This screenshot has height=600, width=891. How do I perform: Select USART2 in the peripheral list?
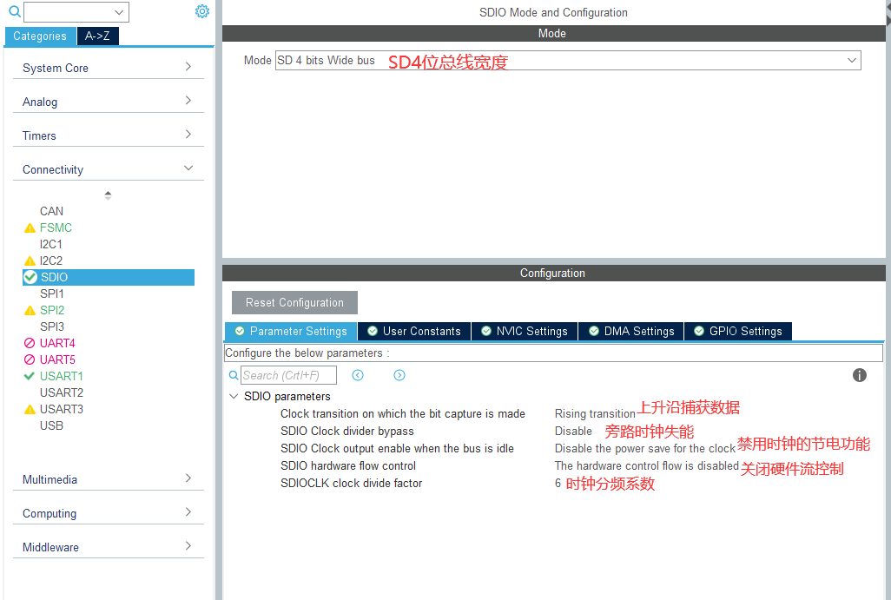(x=62, y=392)
